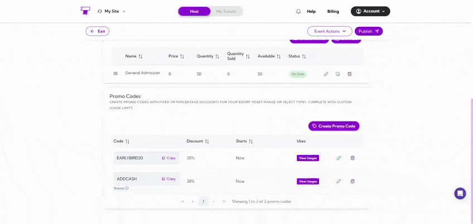Viewport: 473px width, 224px height.
Task: Click the On Sale status badge
Action: pyautogui.click(x=297, y=74)
